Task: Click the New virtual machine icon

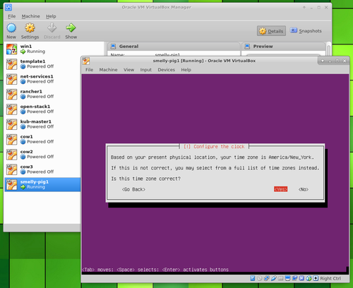Action: 11,28
